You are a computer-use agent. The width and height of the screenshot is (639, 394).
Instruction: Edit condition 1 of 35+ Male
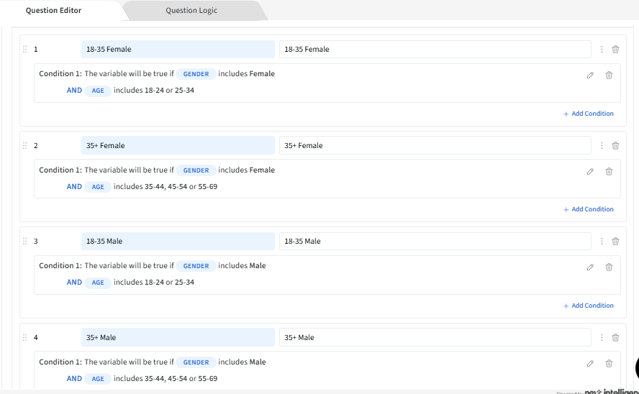pos(590,363)
